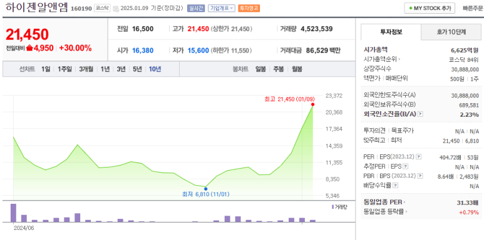484x240 pixels.
Task: Click the 하이젠알앤엠 stock name heading
Action: pos(36,7)
